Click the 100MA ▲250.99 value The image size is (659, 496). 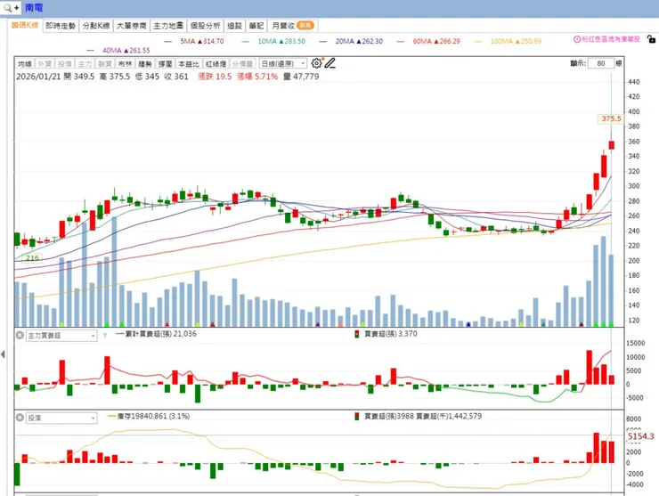tap(517, 41)
